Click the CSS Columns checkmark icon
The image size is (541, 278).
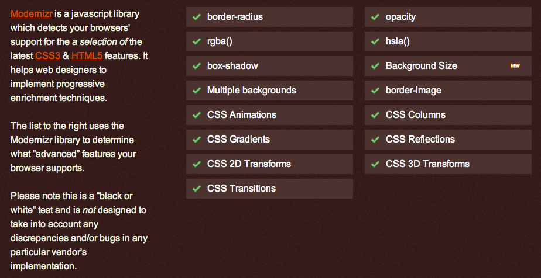(x=375, y=115)
